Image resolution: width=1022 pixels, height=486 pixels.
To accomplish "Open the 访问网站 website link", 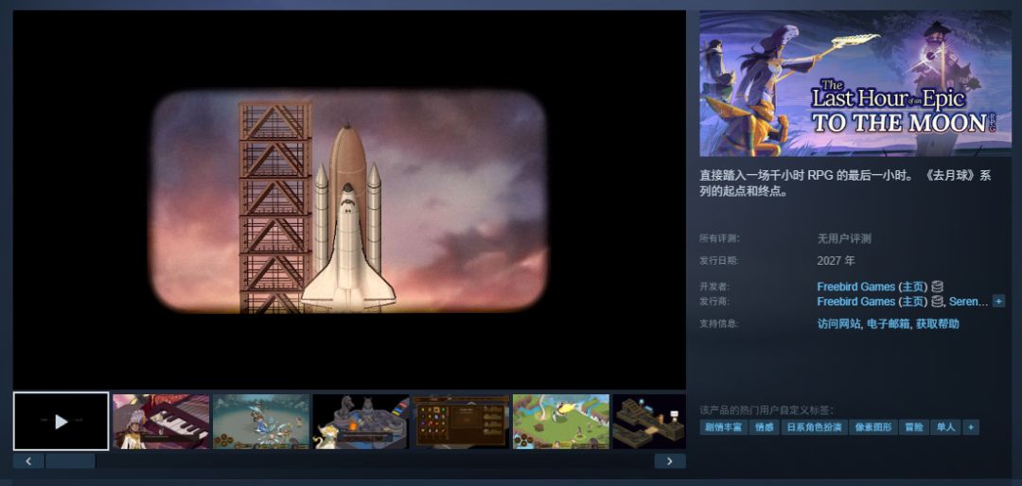I will click(x=838, y=323).
